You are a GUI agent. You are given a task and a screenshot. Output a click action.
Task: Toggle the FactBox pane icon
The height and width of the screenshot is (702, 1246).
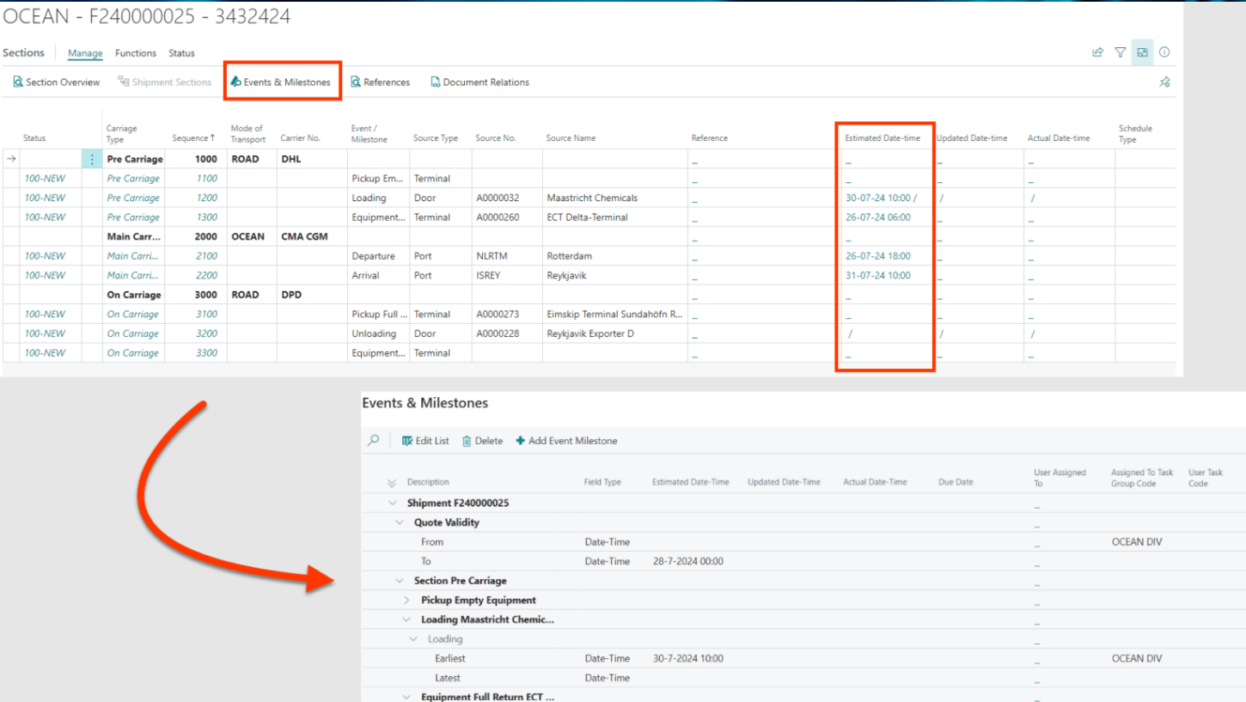(1142, 52)
